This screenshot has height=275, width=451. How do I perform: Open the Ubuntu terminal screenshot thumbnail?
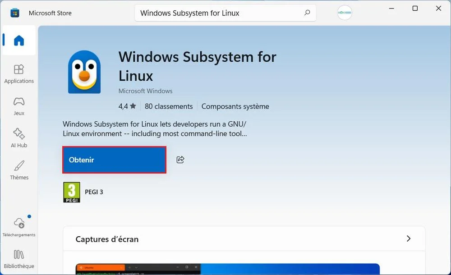point(227,269)
